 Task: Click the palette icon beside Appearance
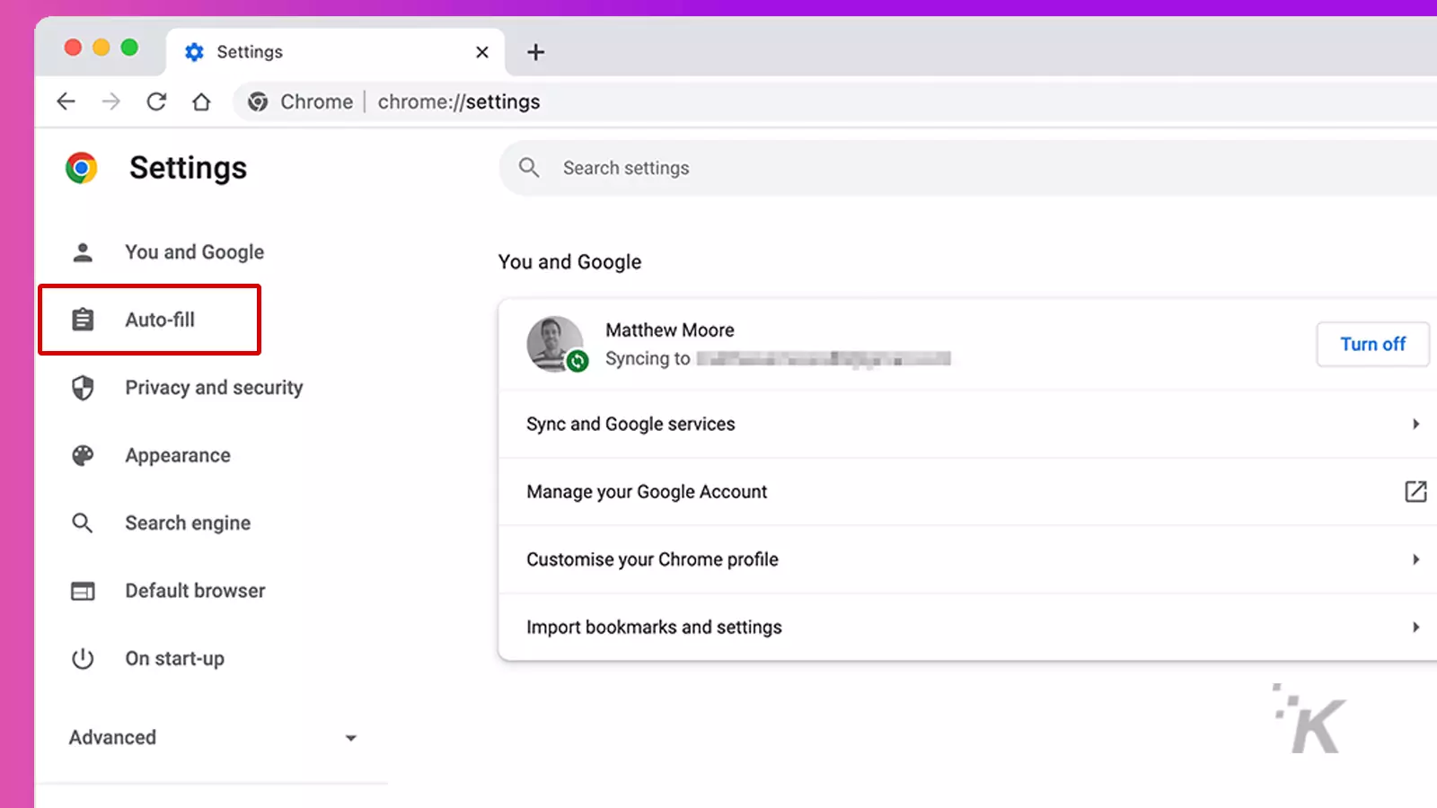(x=83, y=455)
